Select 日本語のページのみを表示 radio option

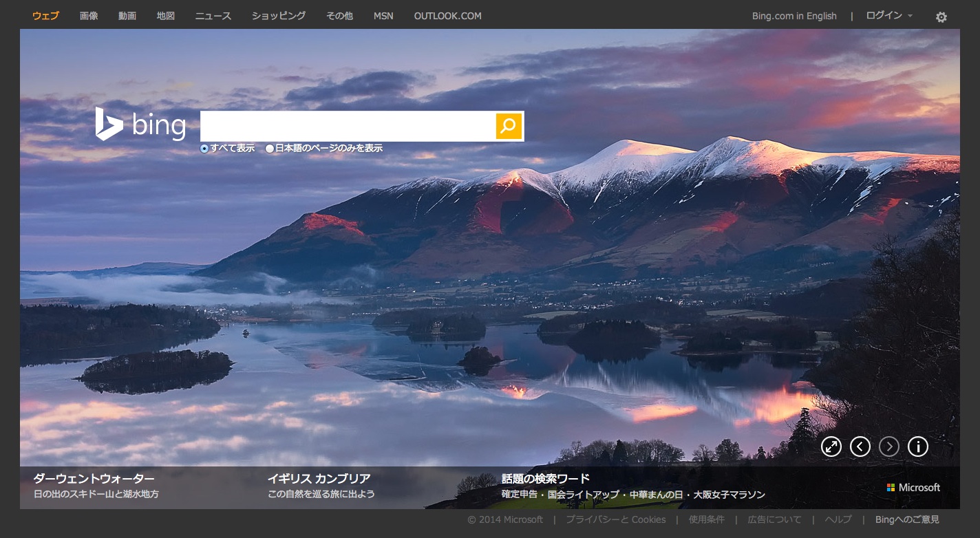click(x=270, y=149)
